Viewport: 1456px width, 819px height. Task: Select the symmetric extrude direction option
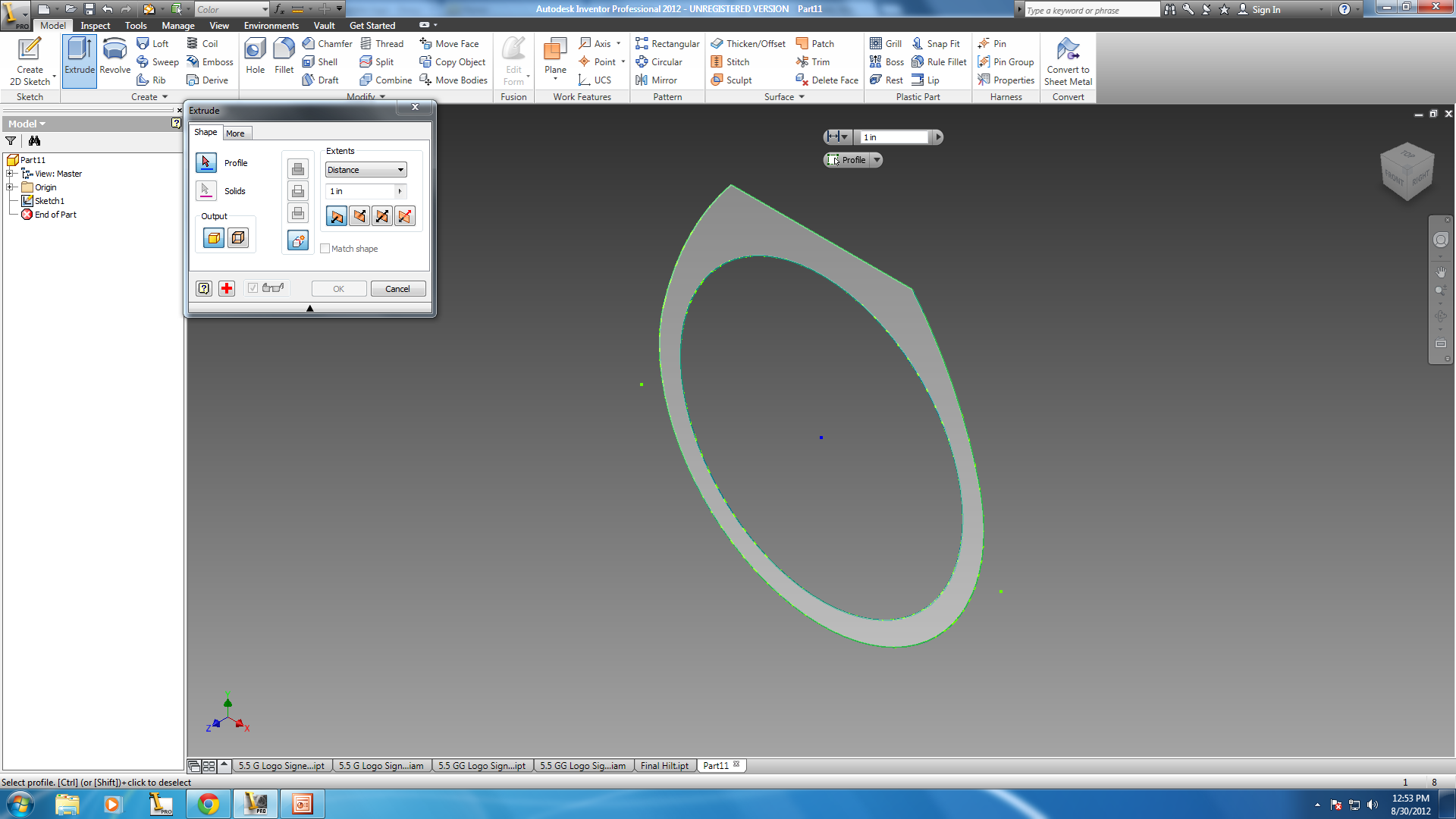pyautogui.click(x=382, y=216)
